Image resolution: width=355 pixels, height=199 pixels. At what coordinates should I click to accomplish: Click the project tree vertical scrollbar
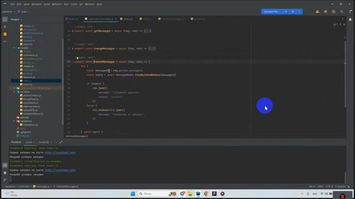63,81
